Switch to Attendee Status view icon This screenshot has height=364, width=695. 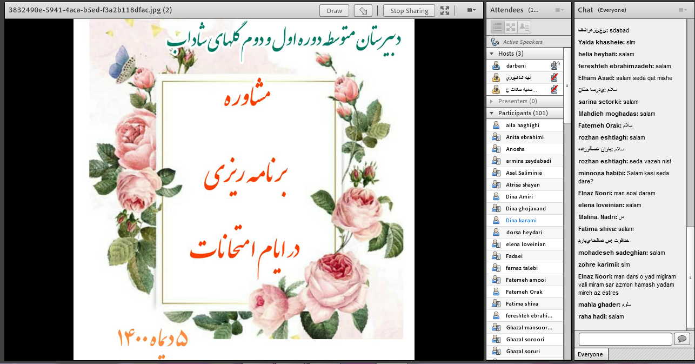524,27
